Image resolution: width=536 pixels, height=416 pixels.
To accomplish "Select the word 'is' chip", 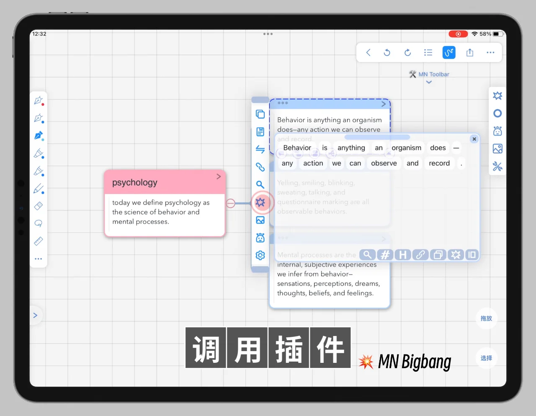I will coord(325,148).
